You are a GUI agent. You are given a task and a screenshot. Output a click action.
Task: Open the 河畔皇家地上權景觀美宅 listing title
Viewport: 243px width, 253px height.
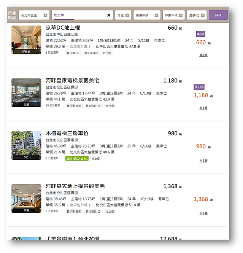[x=75, y=186]
